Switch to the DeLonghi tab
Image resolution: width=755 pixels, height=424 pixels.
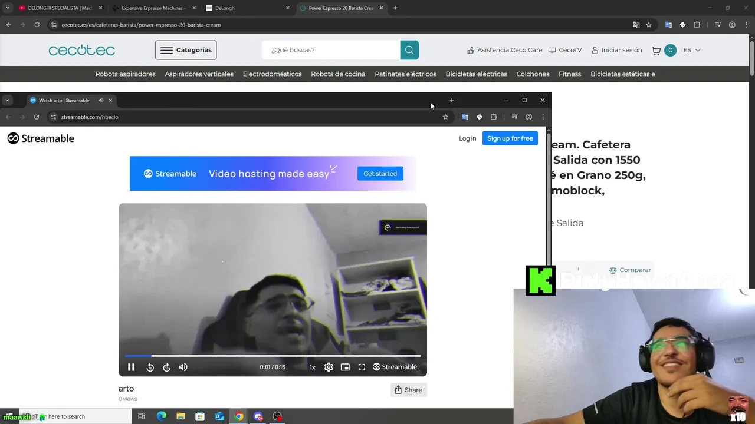point(247,8)
